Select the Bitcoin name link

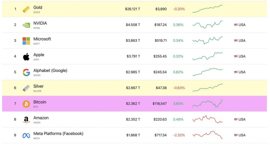(x=40, y=102)
